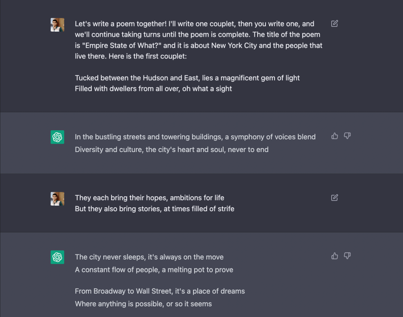
Task: Dislike the "city never sleeps" response
Action: pyautogui.click(x=347, y=256)
